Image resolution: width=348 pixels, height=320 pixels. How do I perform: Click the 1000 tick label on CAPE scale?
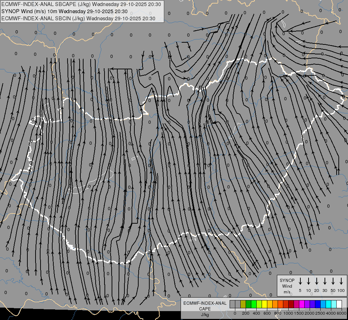coord(288,313)
